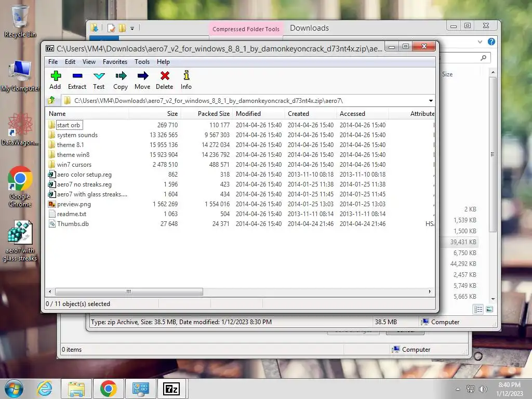Screen dimensions: 532x399
Task: Open the Downloads window help icon
Action: tap(491, 42)
